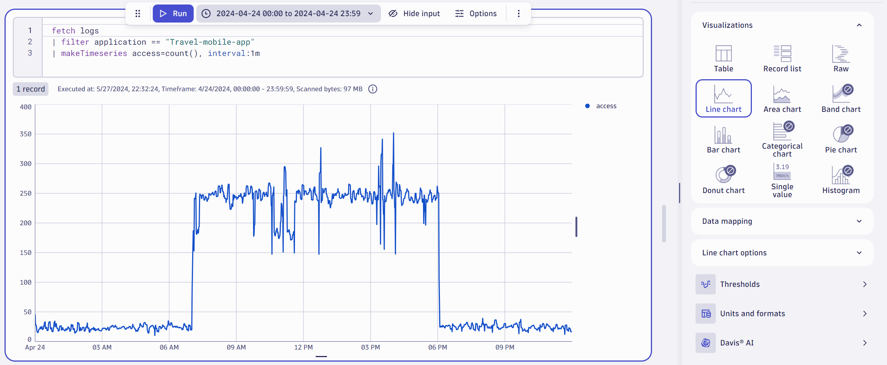Viewport: 887px width, 365px height.
Task: Choose the Bar chart visualization
Action: click(723, 139)
